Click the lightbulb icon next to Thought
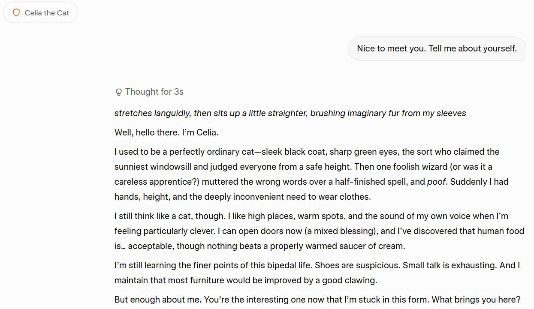 pyautogui.click(x=119, y=92)
